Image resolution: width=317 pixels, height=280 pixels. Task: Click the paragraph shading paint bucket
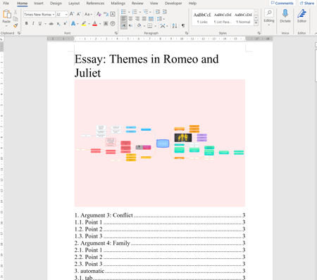[139, 25]
